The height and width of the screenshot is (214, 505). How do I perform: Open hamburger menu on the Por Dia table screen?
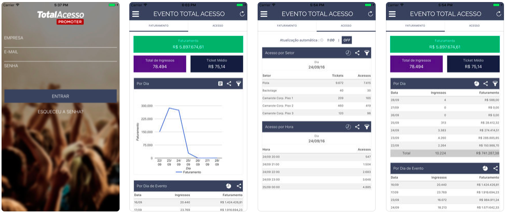click(392, 14)
